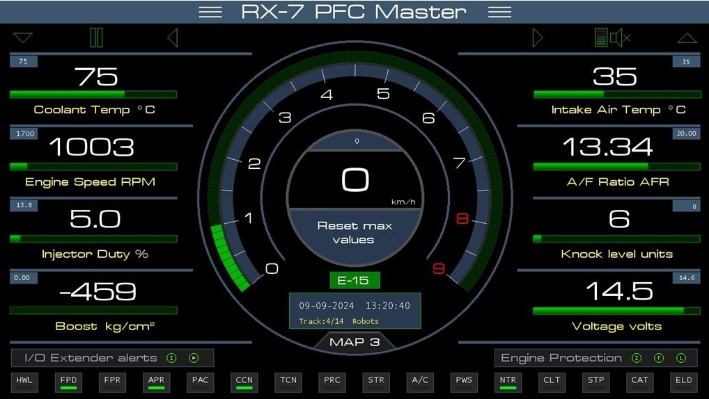This screenshot has width=709, height=399.
Task: Click the Coolant Temp max value 75 box
Action: pos(24,61)
